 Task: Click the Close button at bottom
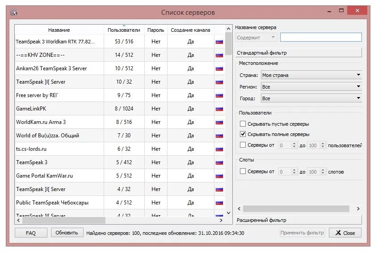tap(345, 233)
